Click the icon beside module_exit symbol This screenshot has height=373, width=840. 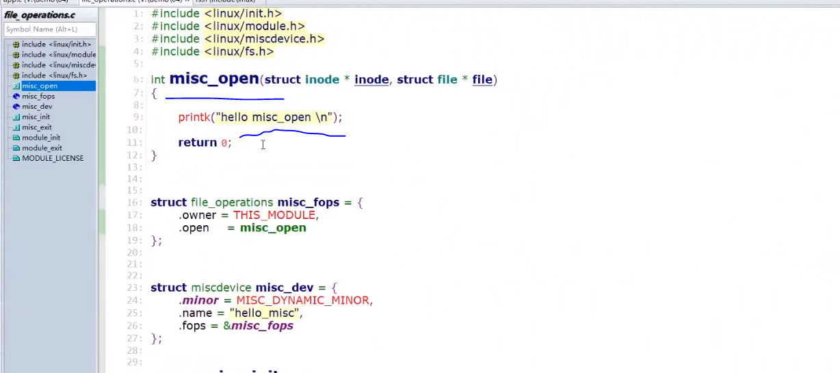click(16, 148)
